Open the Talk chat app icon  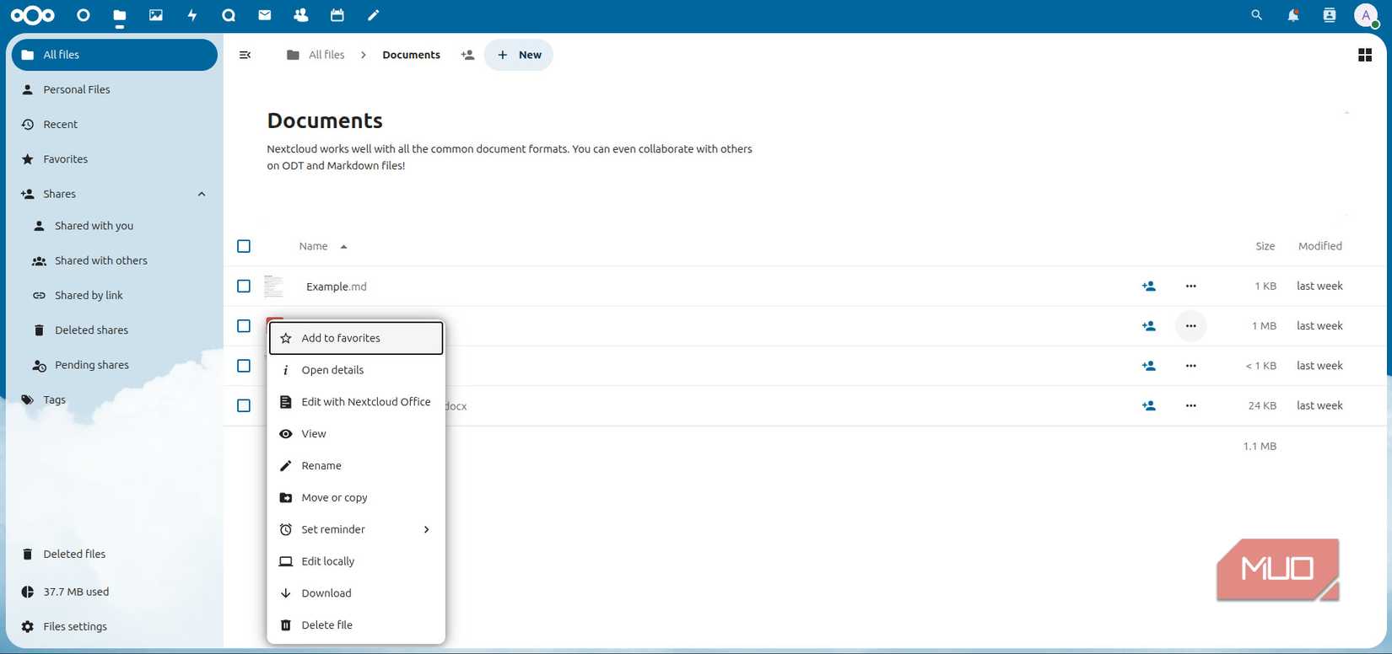tap(229, 15)
